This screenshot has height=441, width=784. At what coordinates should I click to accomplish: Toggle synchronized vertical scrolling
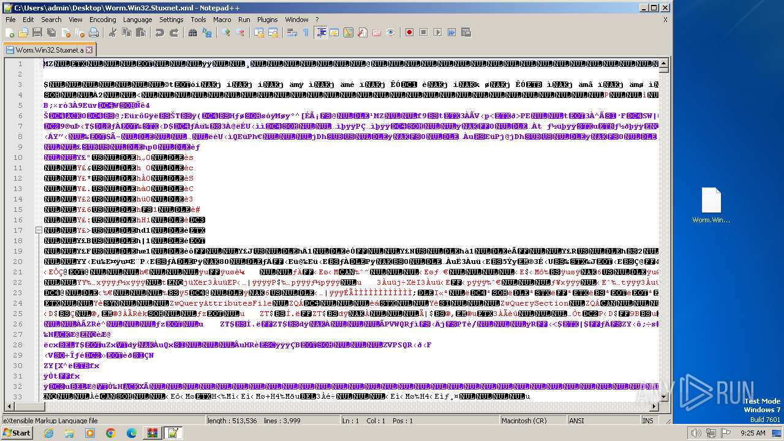(x=260, y=32)
